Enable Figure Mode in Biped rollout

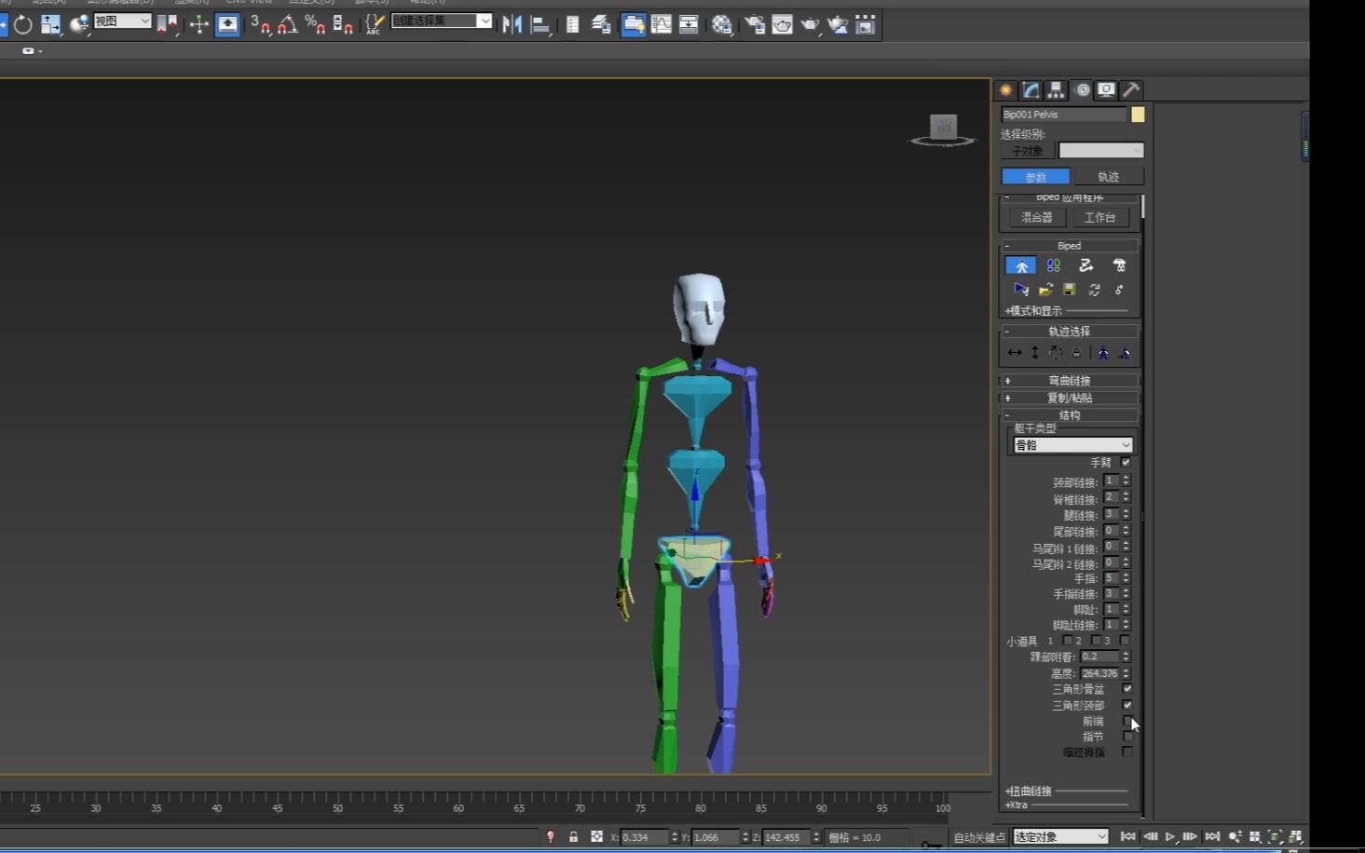coord(1021,266)
